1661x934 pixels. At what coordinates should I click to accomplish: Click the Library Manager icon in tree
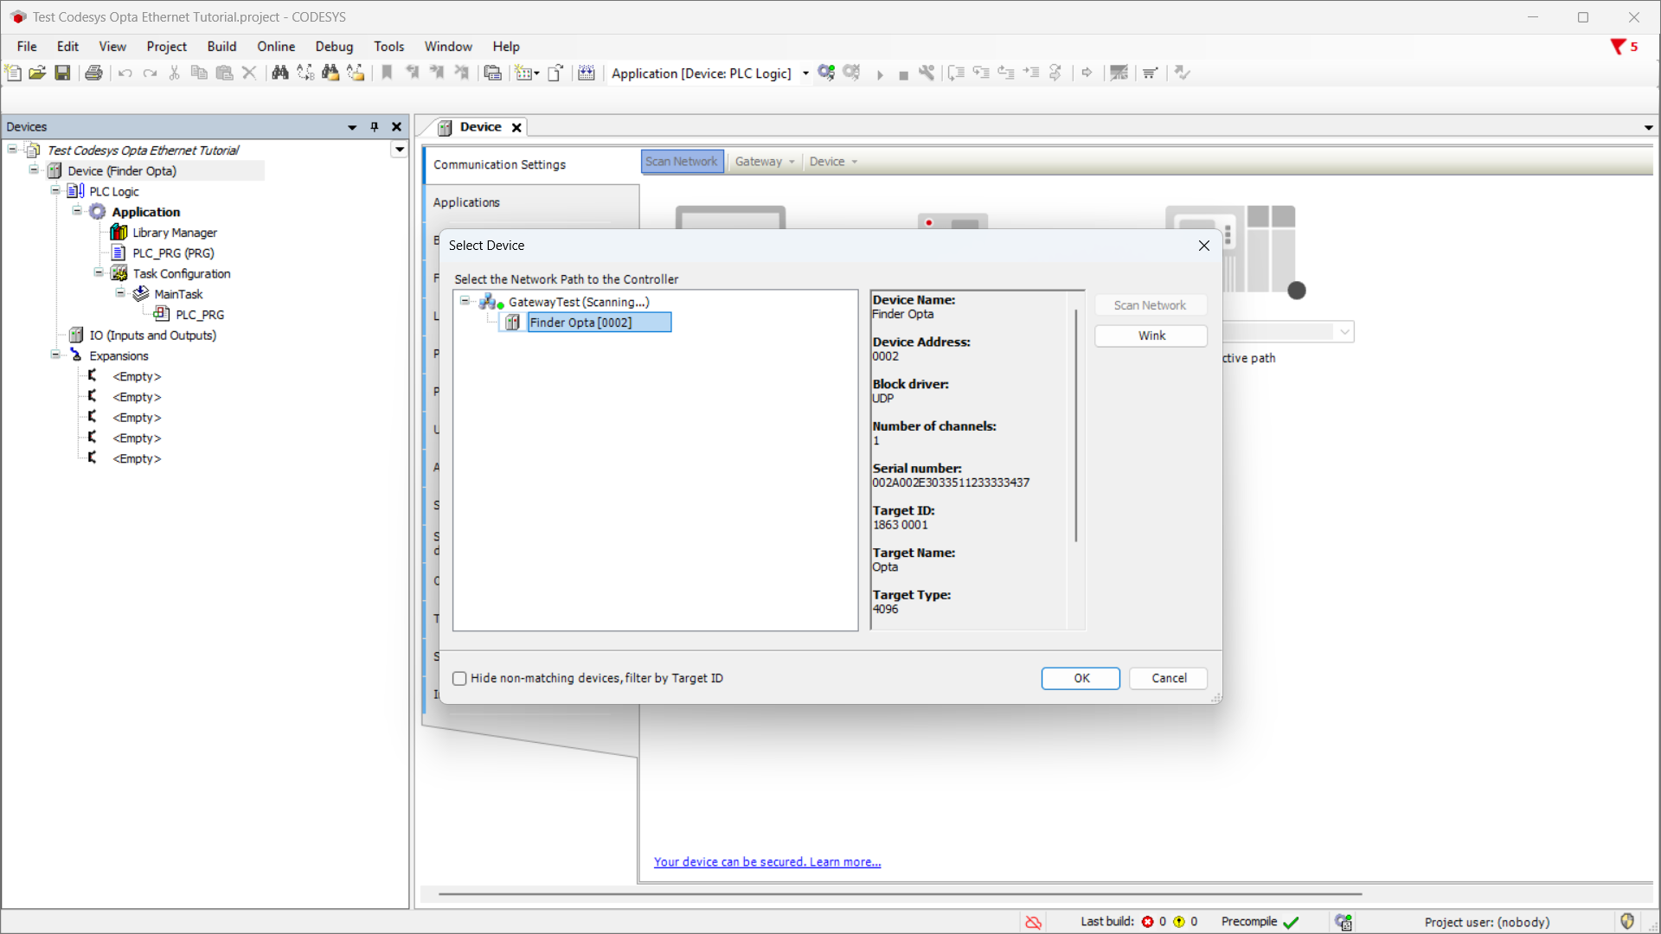[119, 233]
